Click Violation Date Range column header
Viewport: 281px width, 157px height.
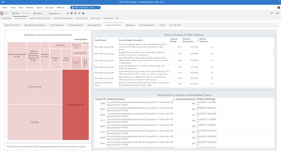[206, 99]
